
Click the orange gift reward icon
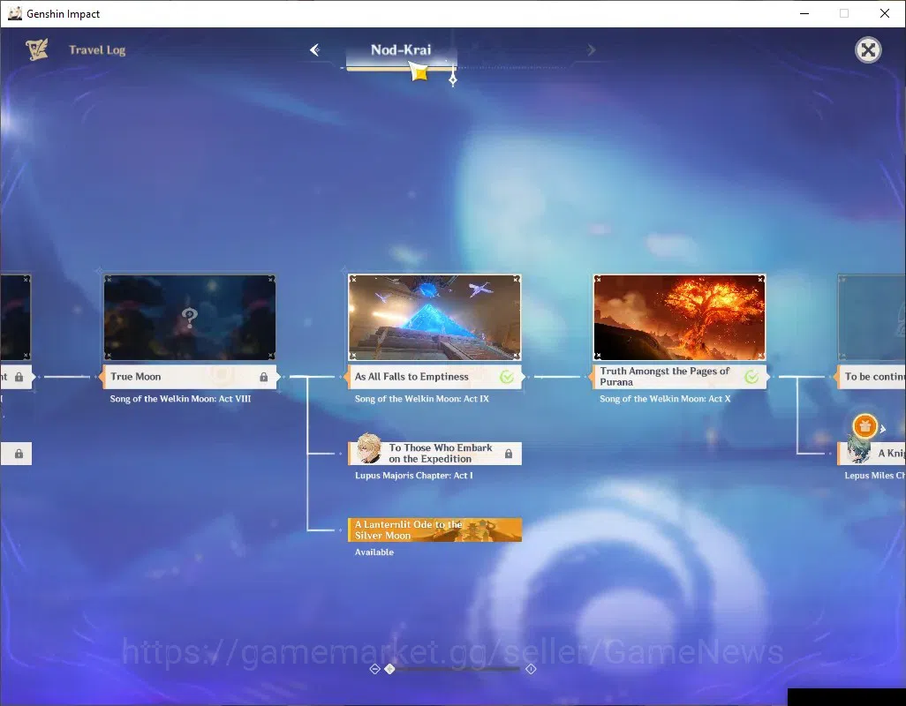tap(865, 426)
